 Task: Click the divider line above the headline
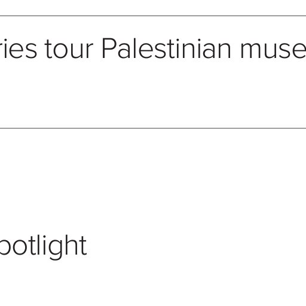click(x=153, y=16)
